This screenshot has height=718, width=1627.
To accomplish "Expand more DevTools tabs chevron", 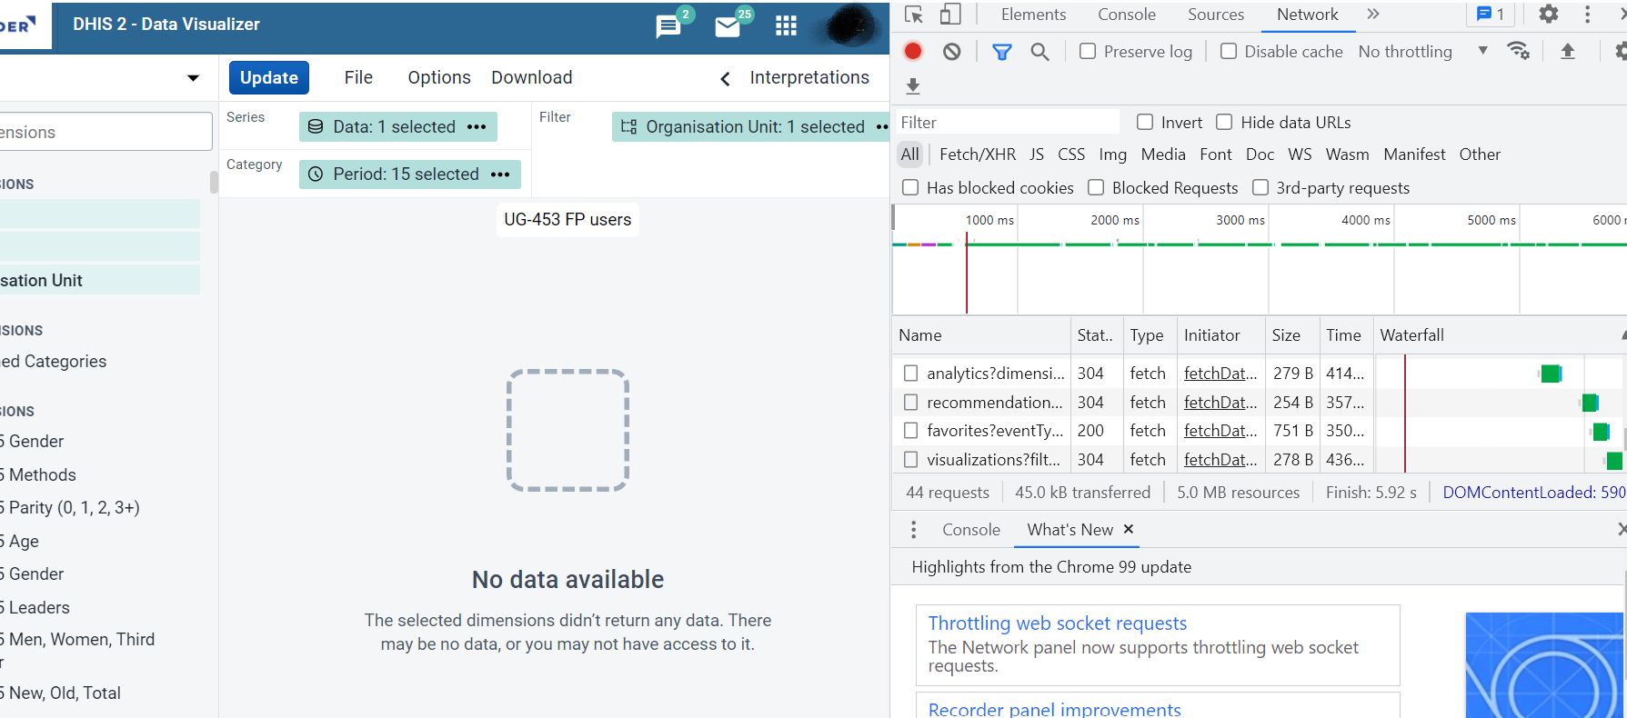I will click(1373, 15).
